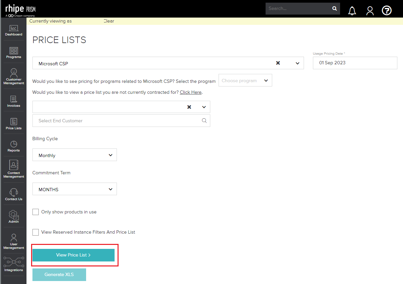Open the Integrations section

pos(14,263)
